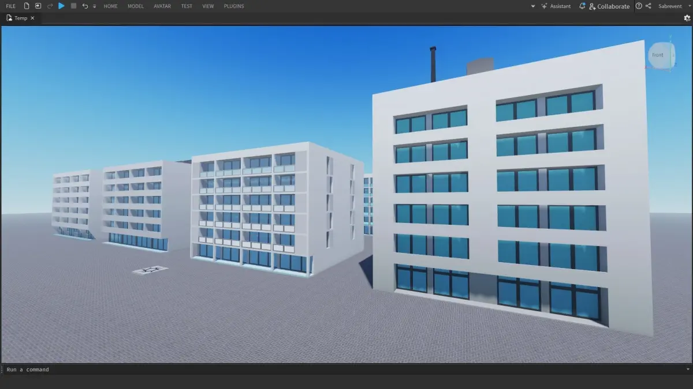Image resolution: width=693 pixels, height=389 pixels.
Task: Switch to the HOME ribbon tab
Action: pos(110,6)
